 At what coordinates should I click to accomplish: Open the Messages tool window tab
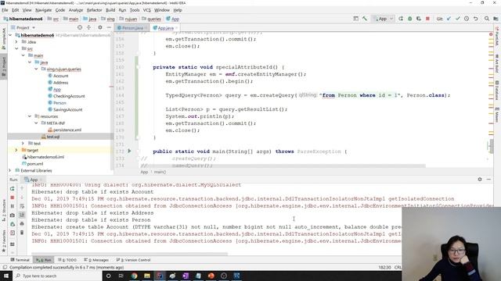(x=96, y=260)
